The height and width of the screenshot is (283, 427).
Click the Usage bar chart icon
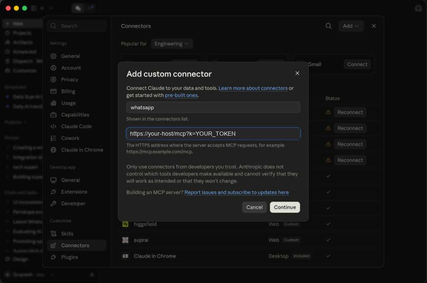pyautogui.click(x=53, y=103)
